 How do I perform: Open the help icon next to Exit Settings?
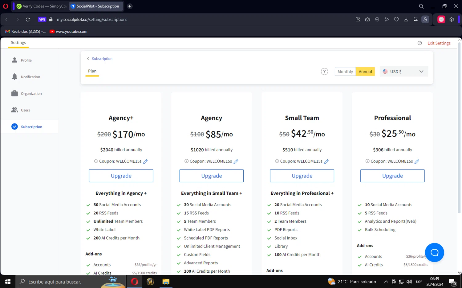(419, 43)
